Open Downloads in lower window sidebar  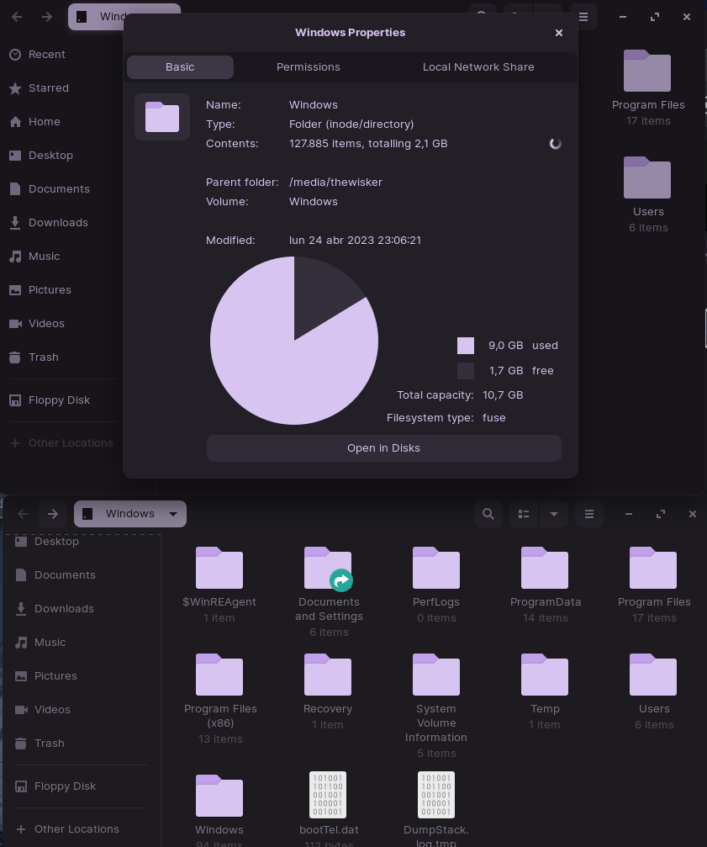coord(55,609)
